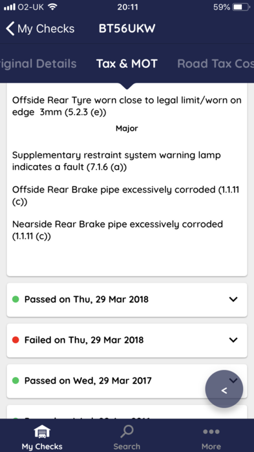This screenshot has height=452, width=254.
Task: Open the More three-dots icon
Action: click(211, 432)
